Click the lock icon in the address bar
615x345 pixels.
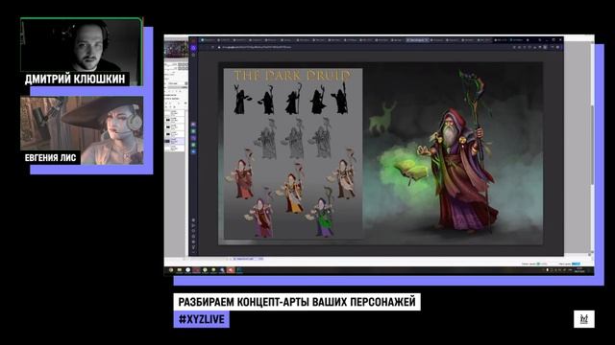(219, 47)
